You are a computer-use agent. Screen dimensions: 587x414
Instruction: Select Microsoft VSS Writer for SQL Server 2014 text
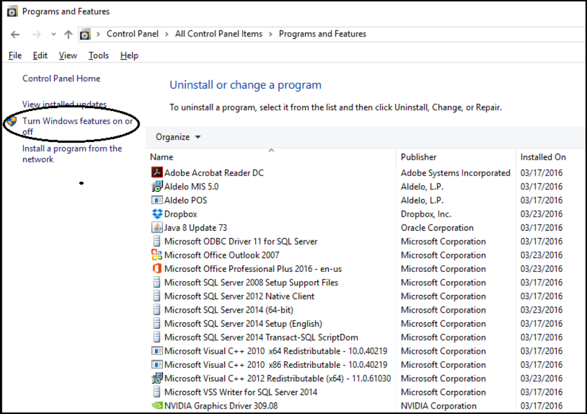tap(241, 392)
